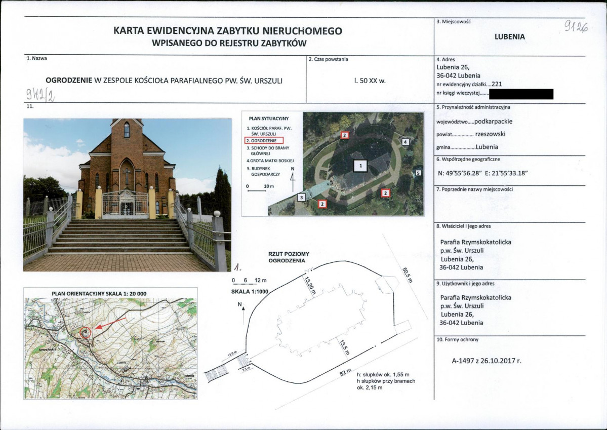Select '9. Użytkownik i jego adres' label
This screenshot has height=430, width=607.
(x=465, y=284)
